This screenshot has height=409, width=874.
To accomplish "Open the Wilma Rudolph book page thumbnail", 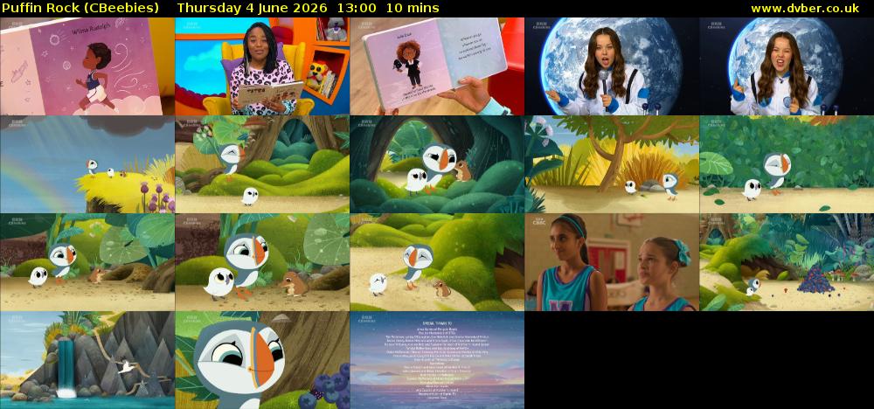I will [87, 66].
